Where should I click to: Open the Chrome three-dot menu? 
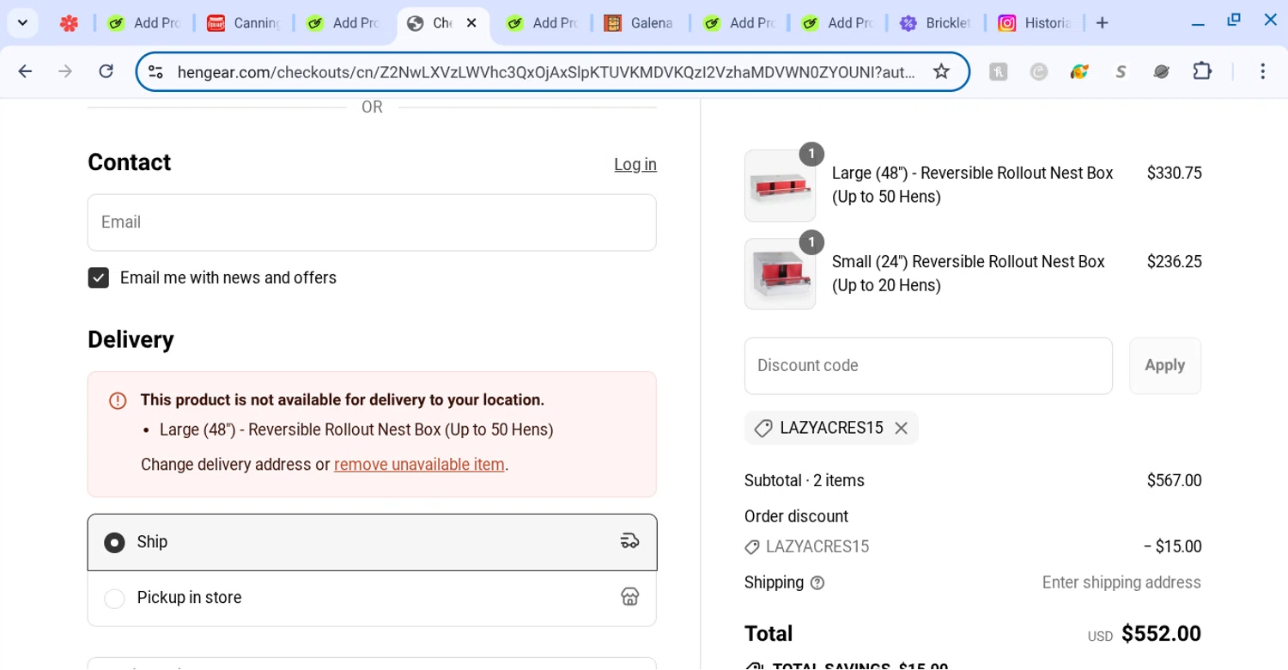point(1262,71)
